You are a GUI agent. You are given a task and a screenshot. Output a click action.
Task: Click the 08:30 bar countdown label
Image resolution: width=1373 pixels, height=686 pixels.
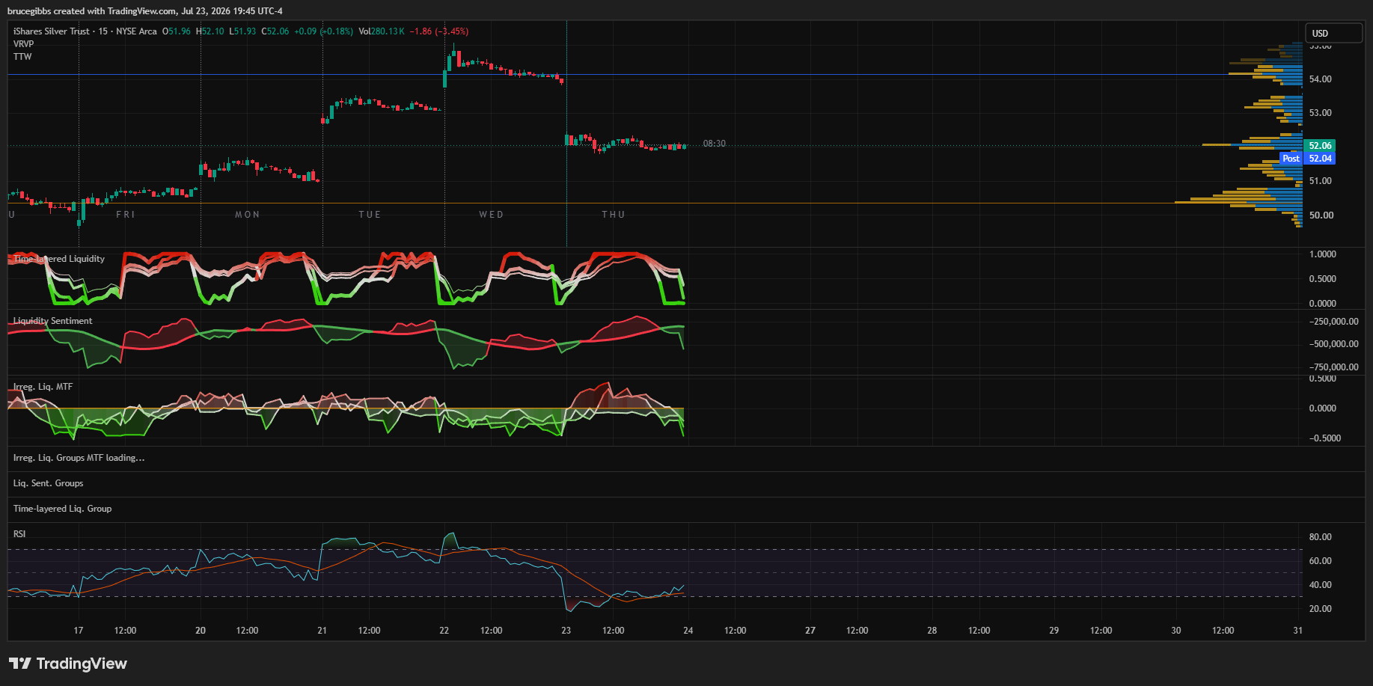[714, 144]
